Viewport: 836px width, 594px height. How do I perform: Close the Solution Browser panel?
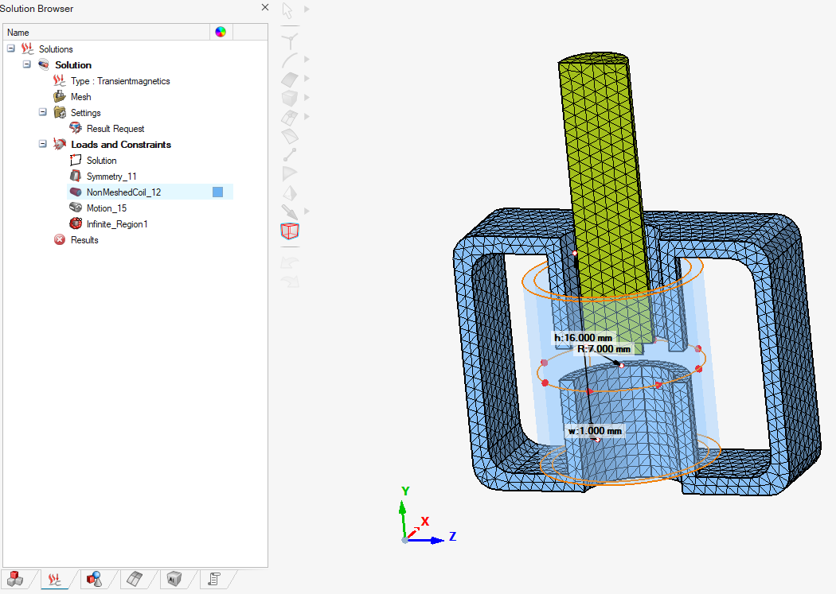(x=265, y=8)
